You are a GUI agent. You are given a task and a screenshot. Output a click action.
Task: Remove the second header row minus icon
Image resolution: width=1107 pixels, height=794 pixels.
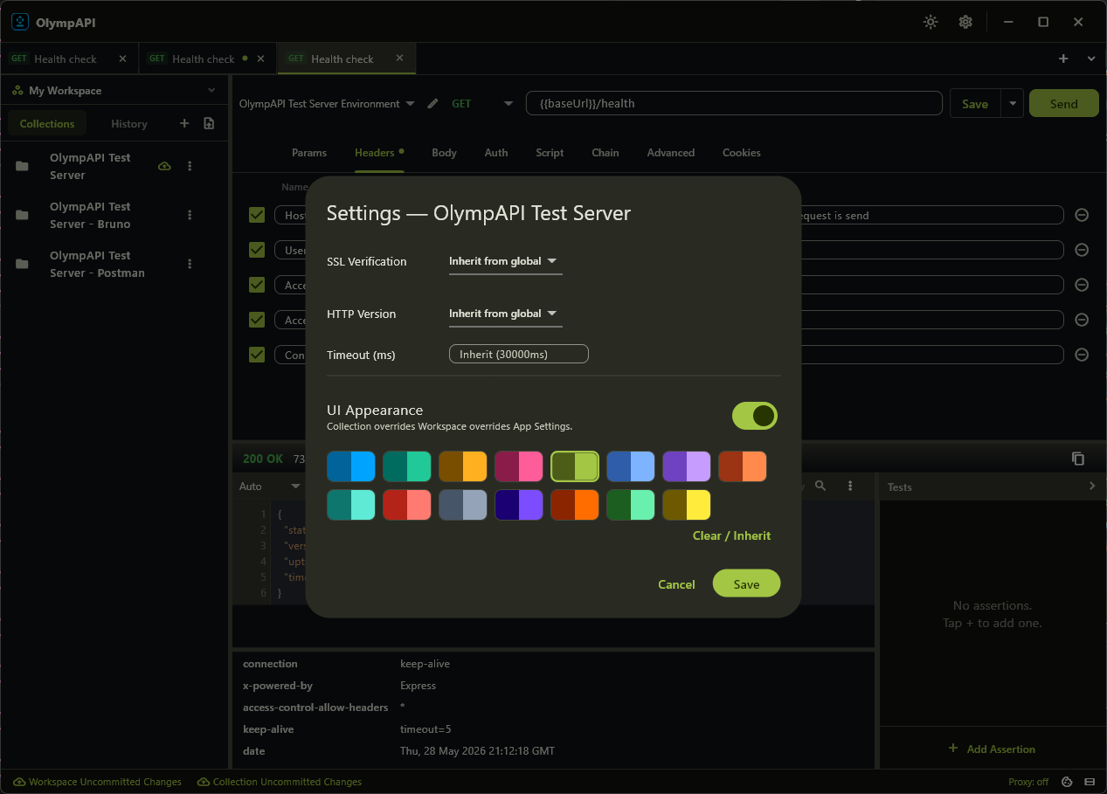[1082, 250]
